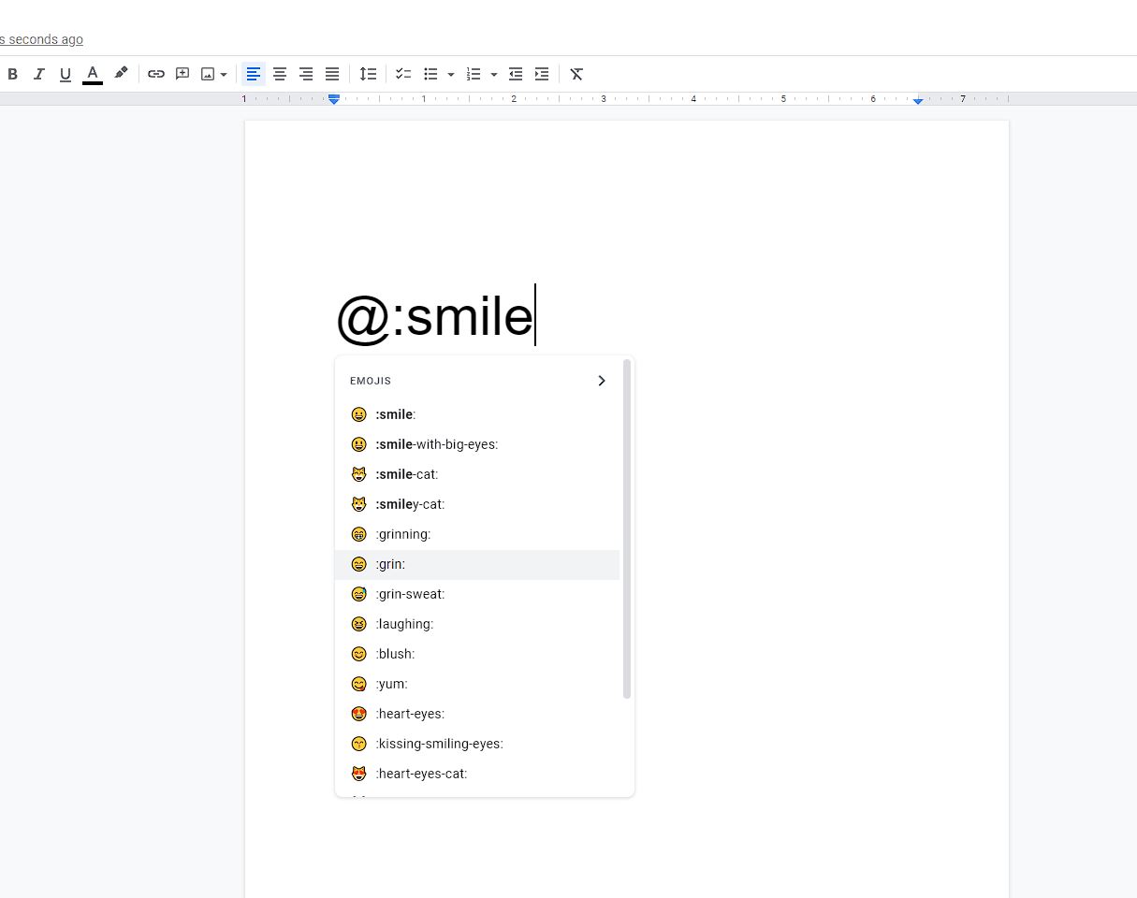The width and height of the screenshot is (1137, 898).
Task: Choose the :smile: emoji
Action: 477,414
